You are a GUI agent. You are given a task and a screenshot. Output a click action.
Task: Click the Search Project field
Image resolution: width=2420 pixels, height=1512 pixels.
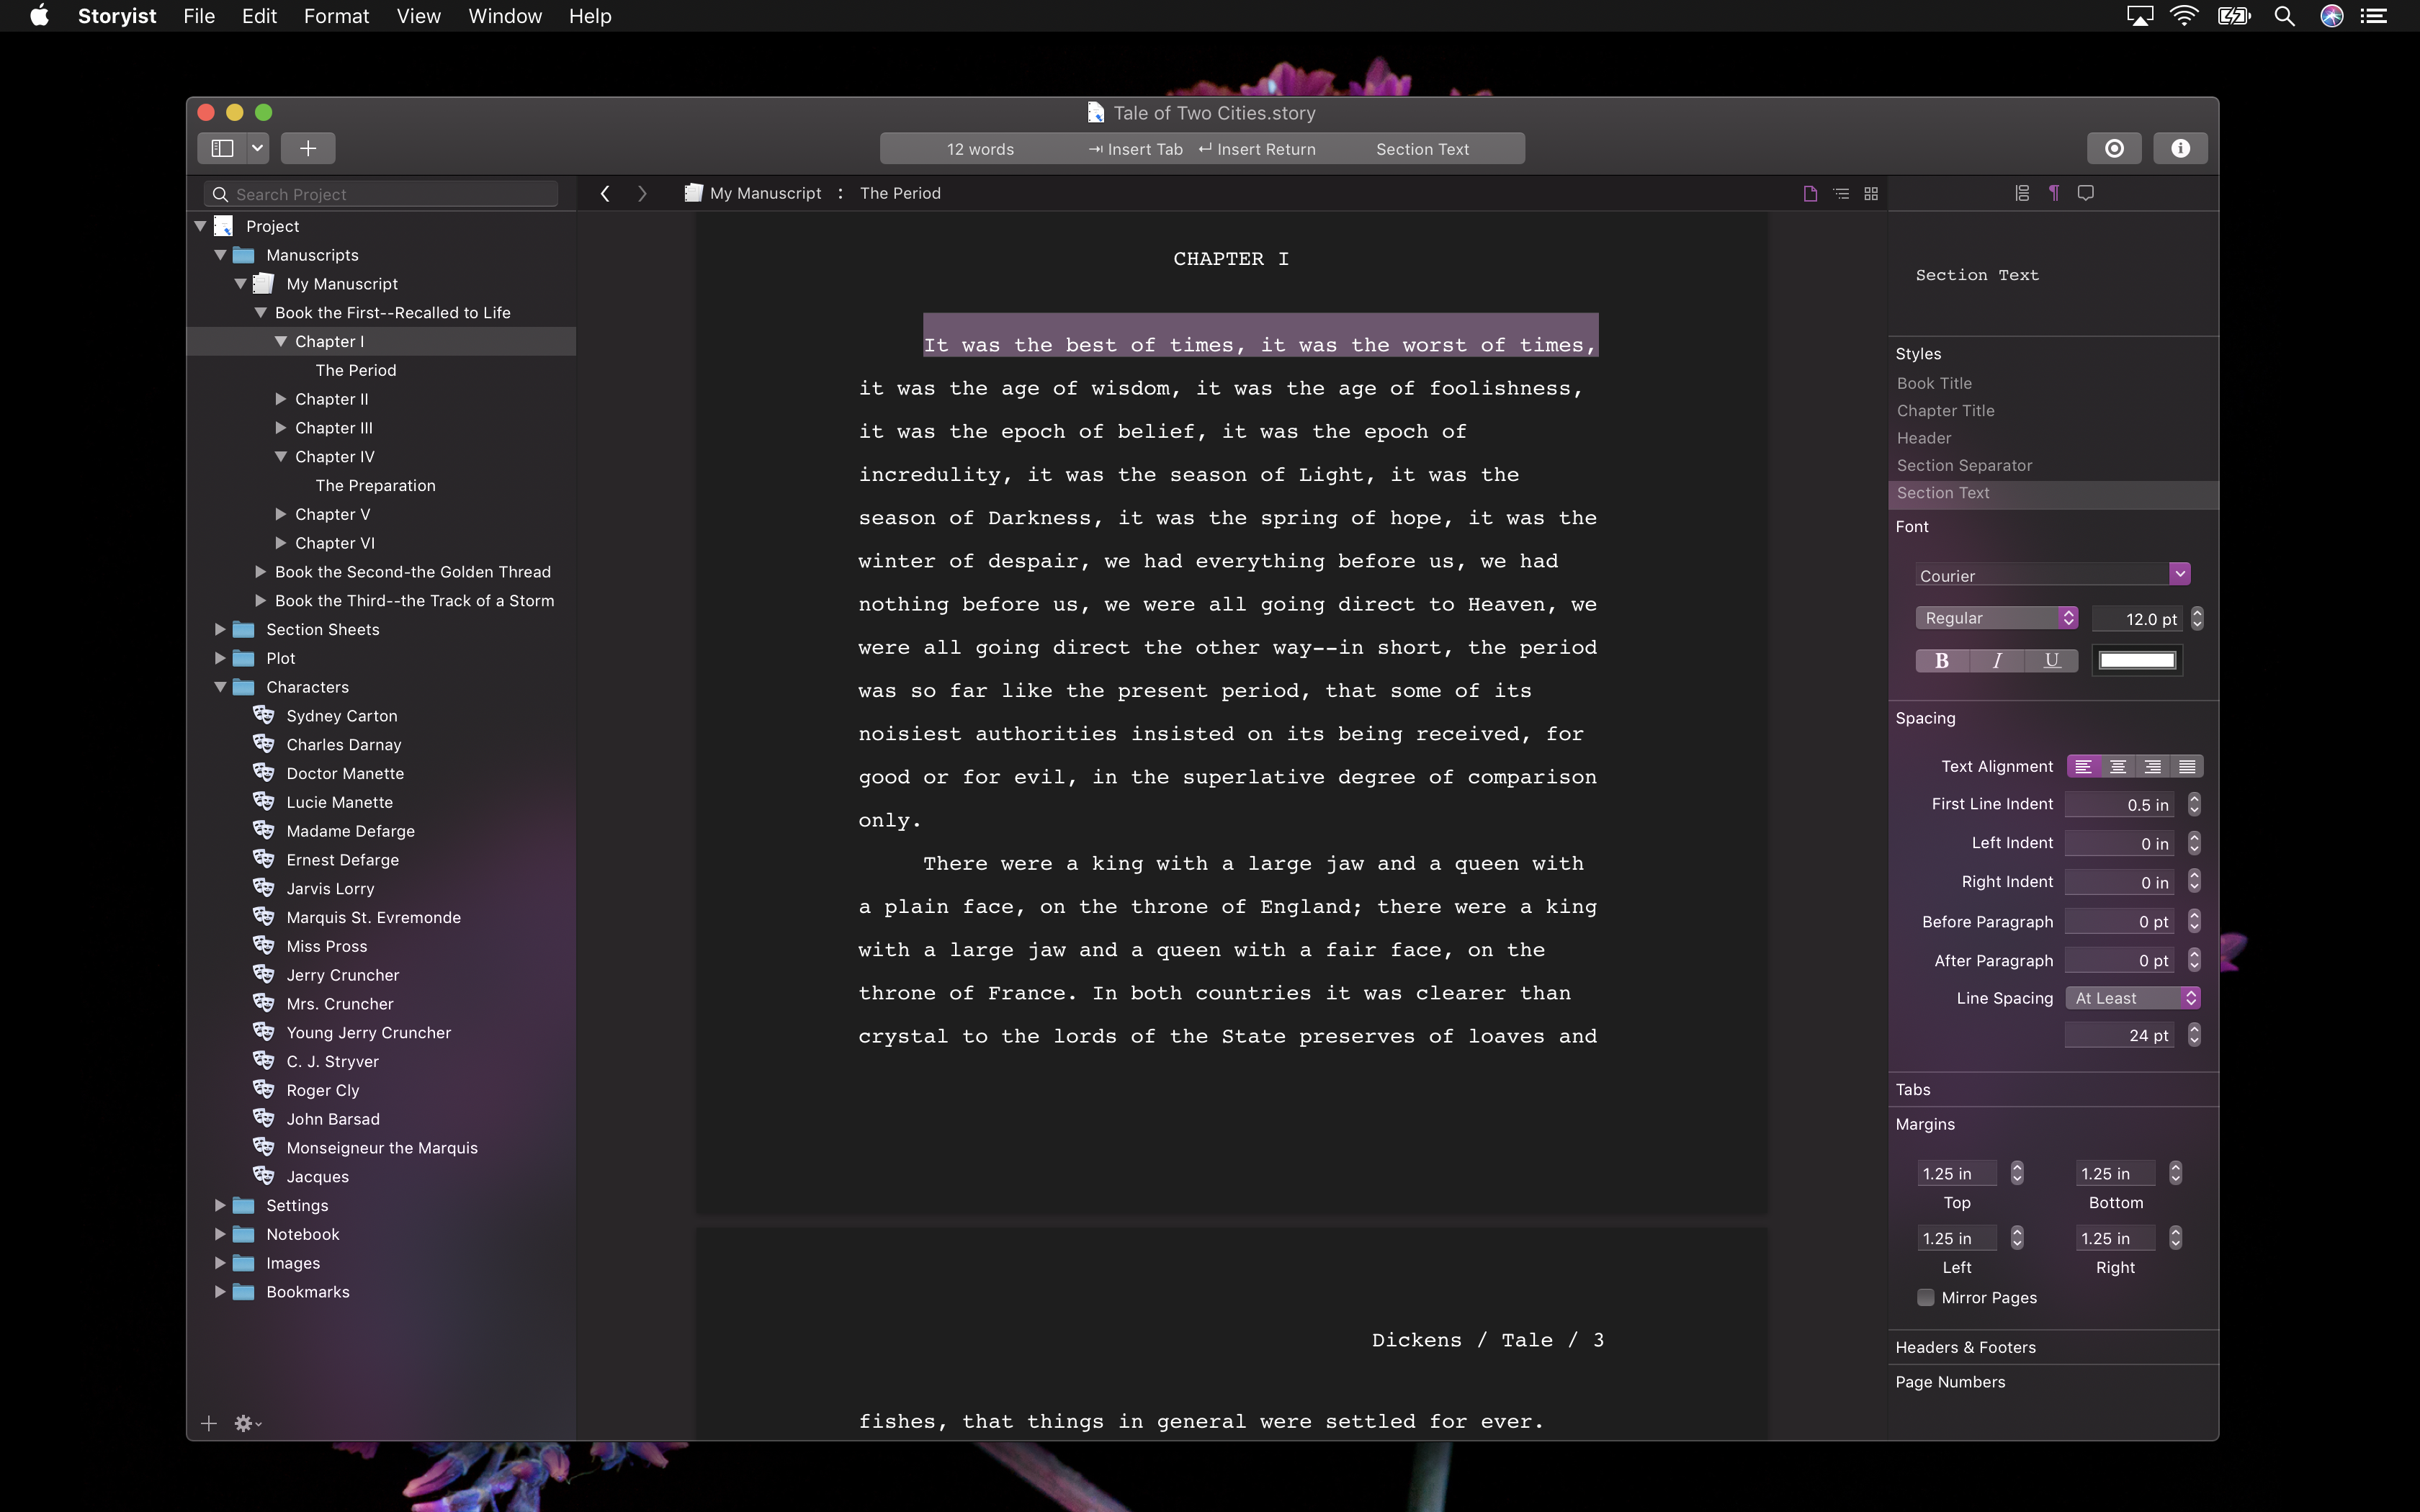[x=381, y=194]
